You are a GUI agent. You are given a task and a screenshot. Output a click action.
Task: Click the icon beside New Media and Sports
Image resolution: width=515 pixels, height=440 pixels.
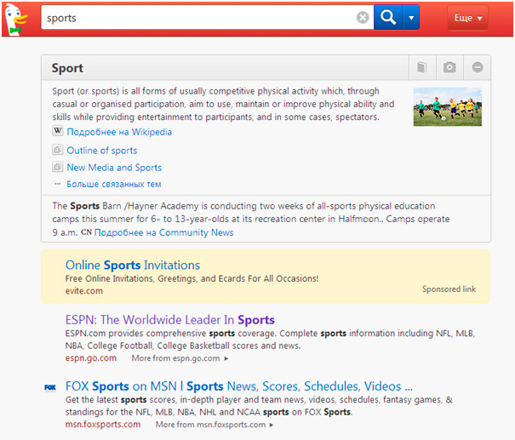(x=58, y=167)
